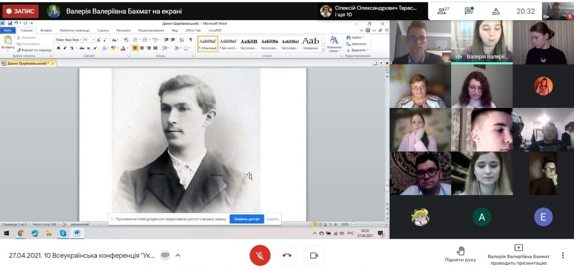Show the participants list
Image resolution: width=574 pixels, height=270 pixels.
point(443,11)
